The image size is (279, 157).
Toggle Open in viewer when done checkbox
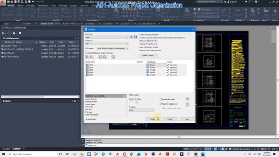(x=161, y=108)
